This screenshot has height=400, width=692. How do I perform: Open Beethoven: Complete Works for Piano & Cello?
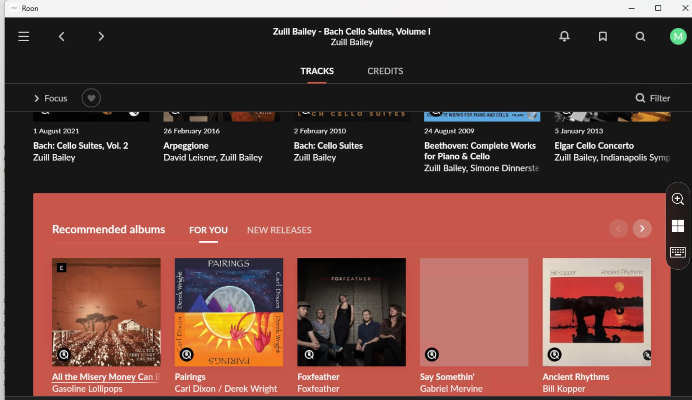tap(480, 151)
